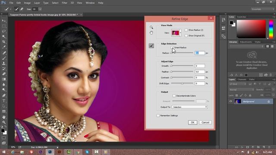Select the Lasso tool

4,31
